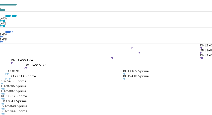The width and height of the screenshot is (212, 115).
Task: Select the small arrow glyph under EK193014.5prime
Action: 10,79
